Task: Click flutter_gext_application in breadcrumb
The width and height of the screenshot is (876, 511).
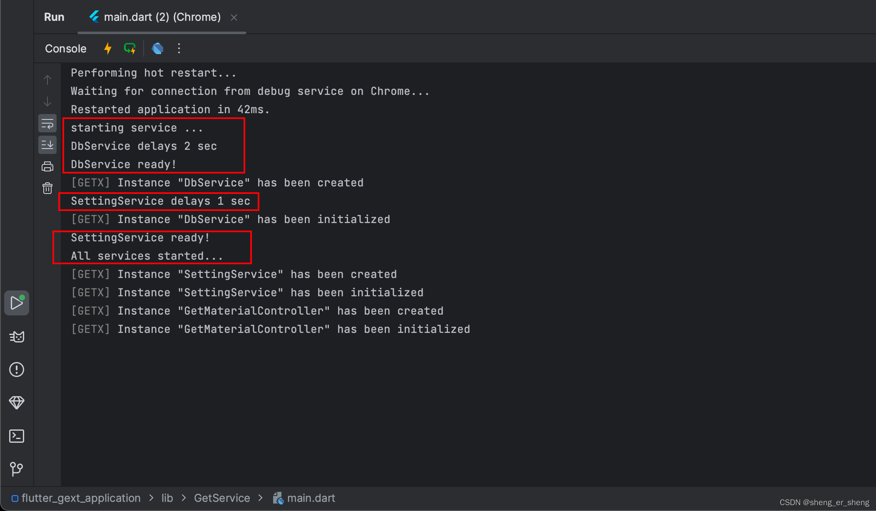Action: pos(81,498)
